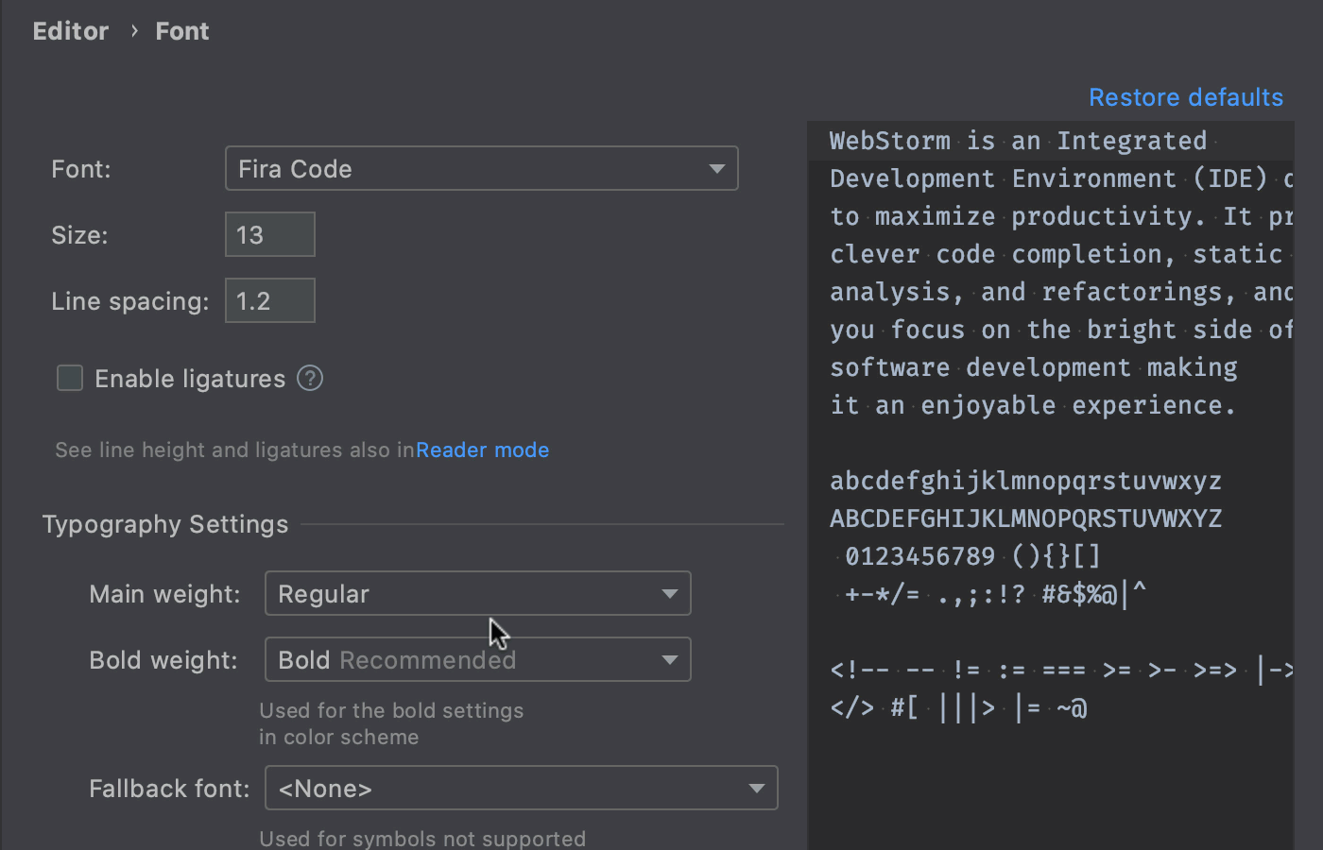Select the Font breadcrumb item
This screenshot has height=850, width=1323.
coord(181,30)
